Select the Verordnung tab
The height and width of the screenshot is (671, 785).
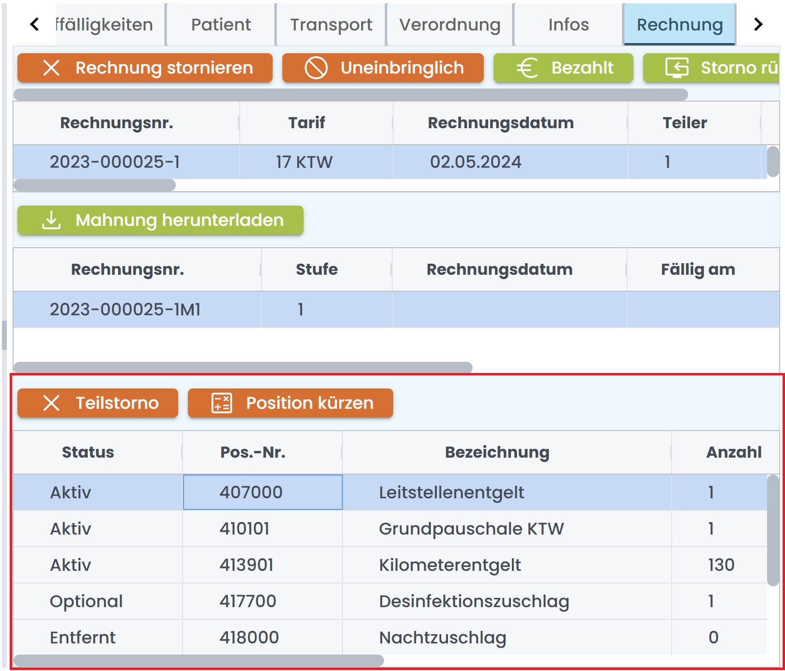(x=449, y=25)
